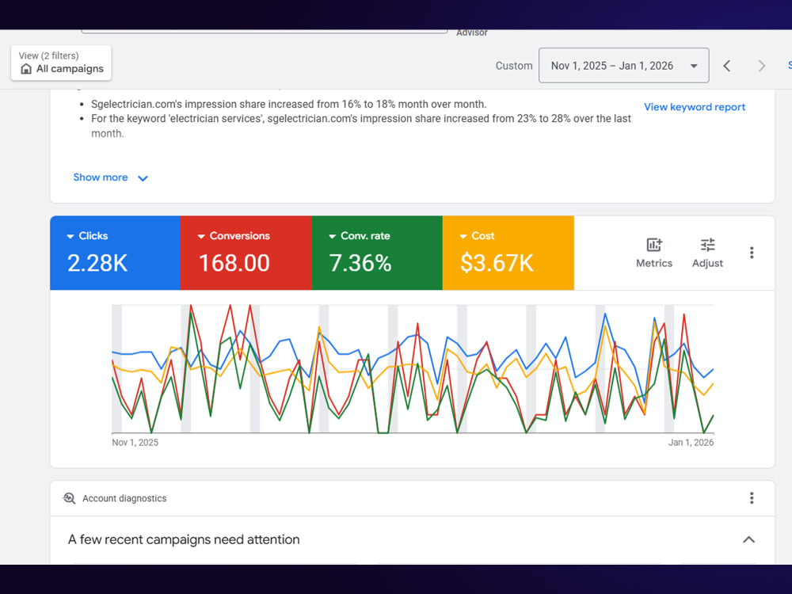The height and width of the screenshot is (594, 792).
Task: Click the Jan 1, 2026 axis label
Action: coord(691,443)
